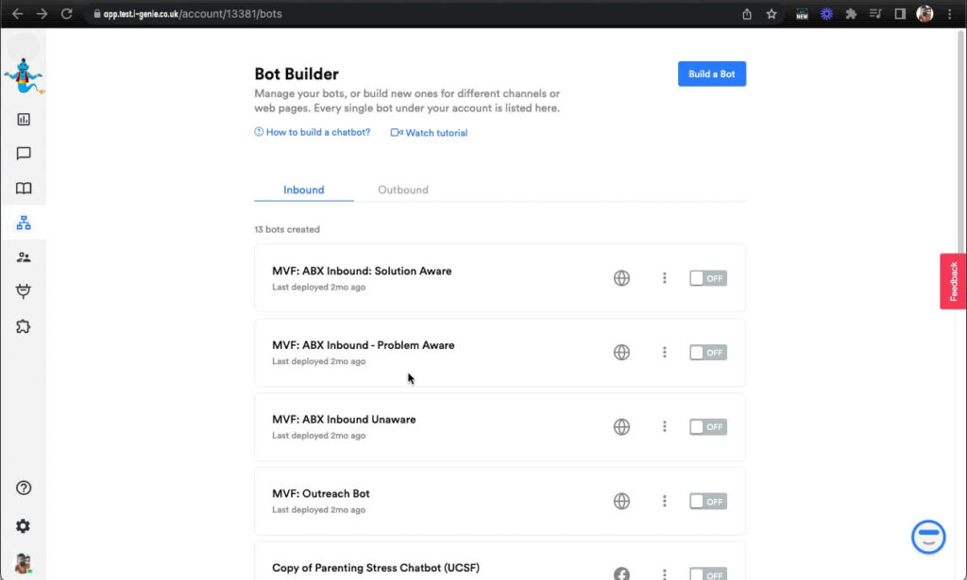967x580 pixels.
Task: Open the integrations plug sidebar icon
Action: click(x=24, y=291)
